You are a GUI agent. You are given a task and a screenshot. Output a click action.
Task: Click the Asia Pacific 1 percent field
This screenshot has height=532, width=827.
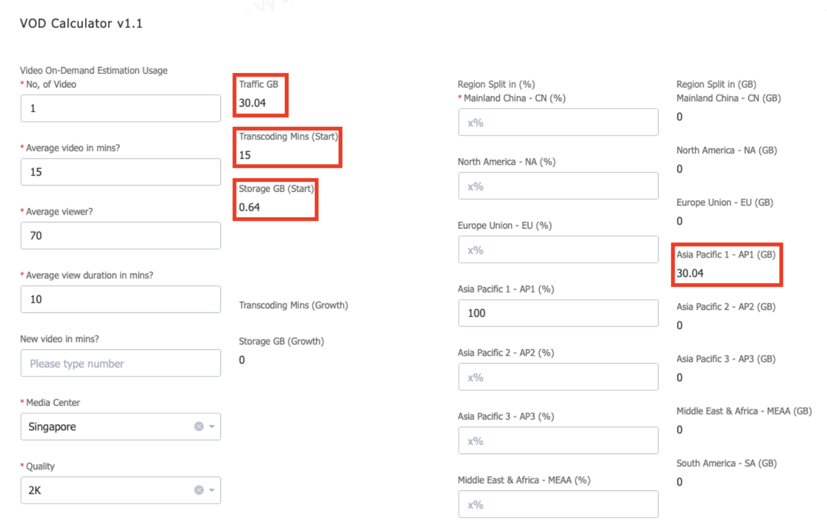click(x=558, y=313)
